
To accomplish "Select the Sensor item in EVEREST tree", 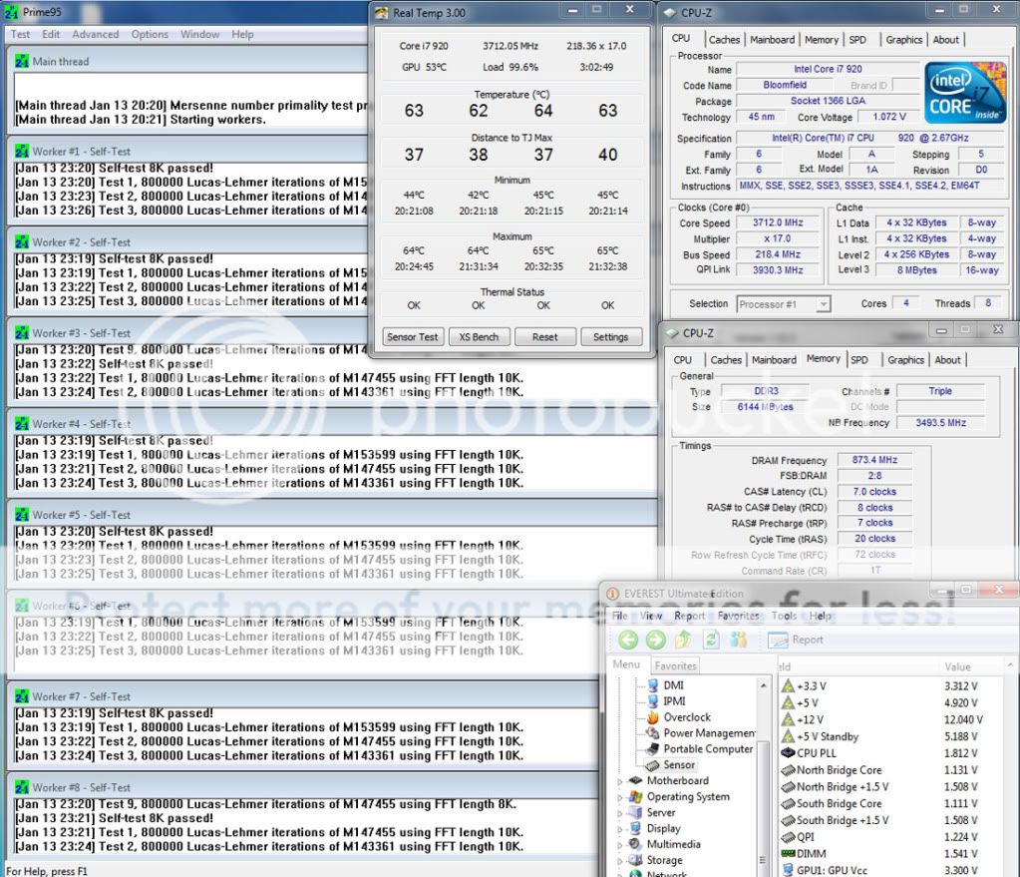I will (678, 764).
